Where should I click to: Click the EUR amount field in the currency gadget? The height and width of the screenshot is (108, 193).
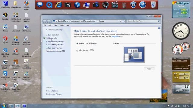pyautogui.click(x=184, y=78)
